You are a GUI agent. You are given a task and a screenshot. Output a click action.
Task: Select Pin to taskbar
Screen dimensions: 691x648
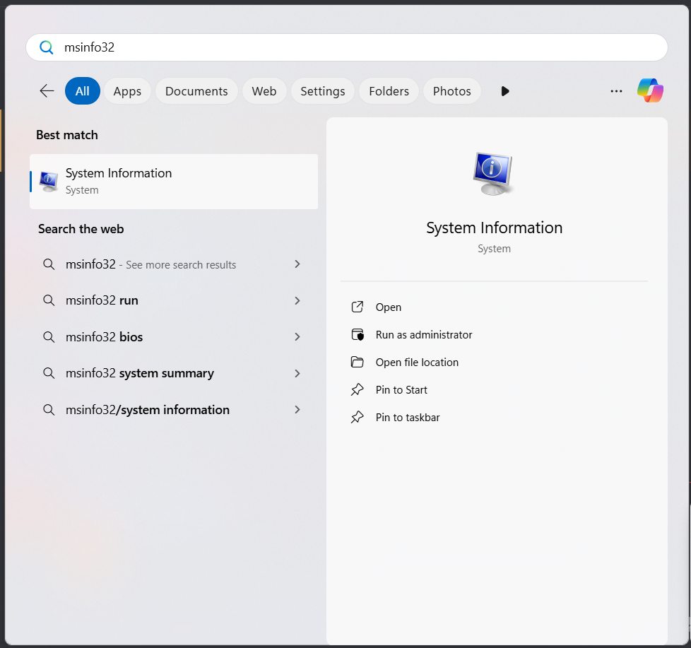(407, 417)
